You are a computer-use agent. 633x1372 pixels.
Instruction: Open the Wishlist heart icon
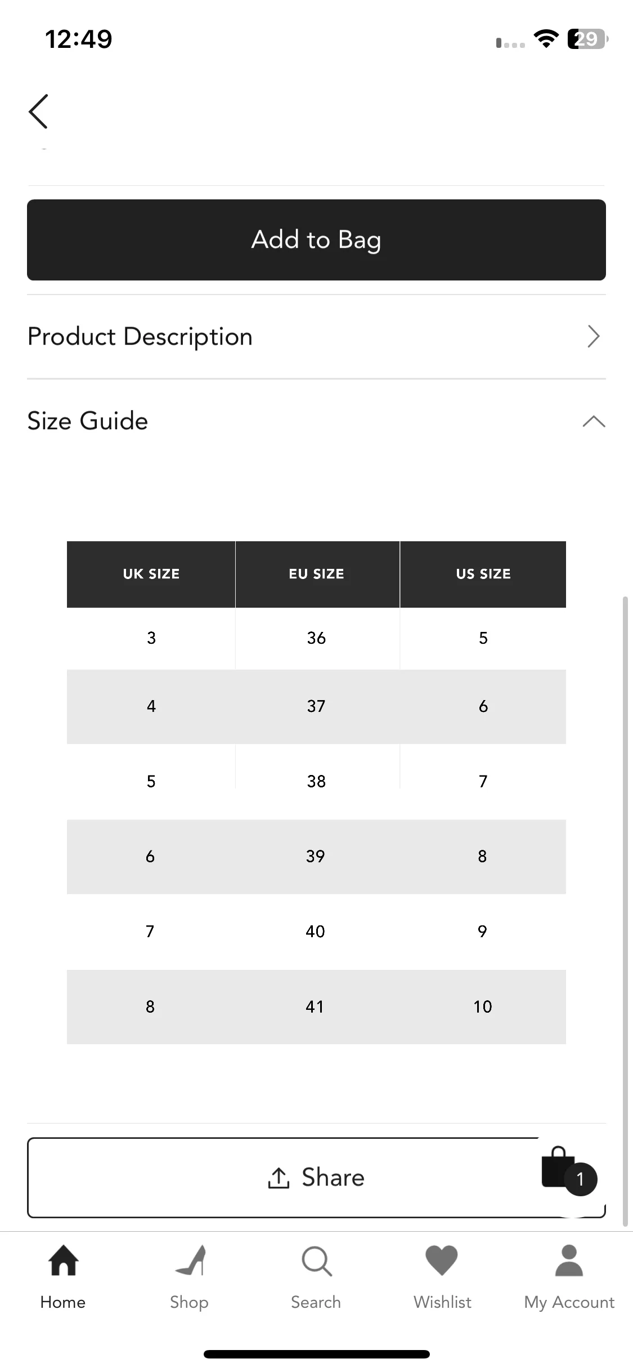coord(442,1260)
